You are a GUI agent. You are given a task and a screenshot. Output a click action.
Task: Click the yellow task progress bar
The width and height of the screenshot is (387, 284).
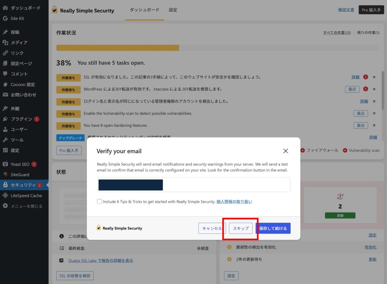click(x=118, y=48)
